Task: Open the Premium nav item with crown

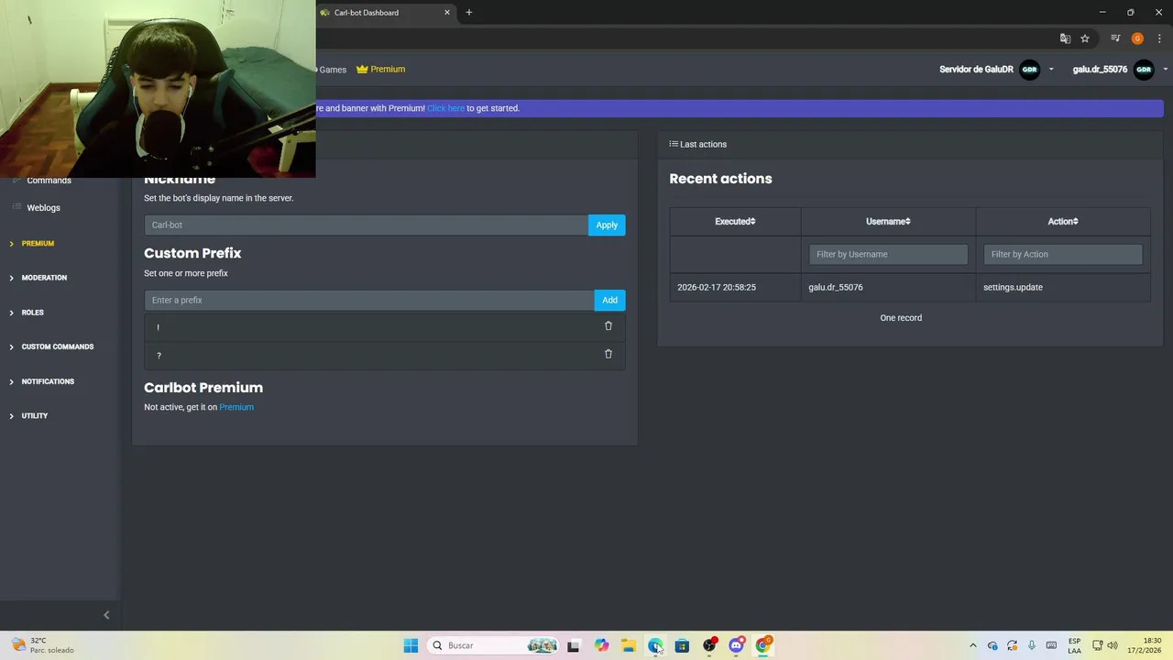Action: click(x=380, y=70)
